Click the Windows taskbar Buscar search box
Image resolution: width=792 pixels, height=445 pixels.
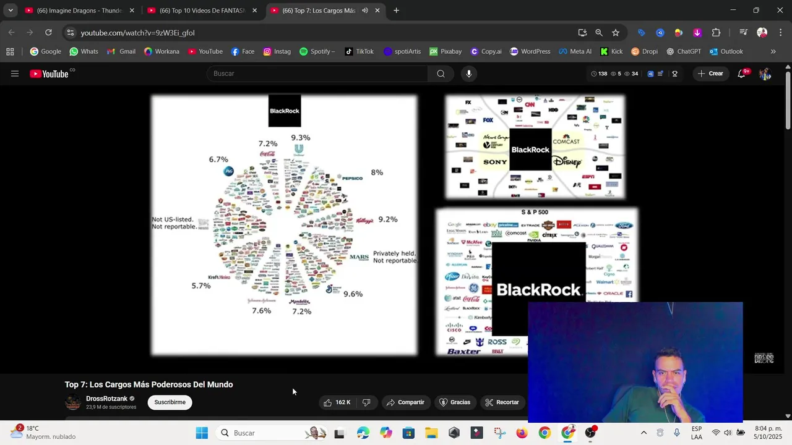pos(272,433)
